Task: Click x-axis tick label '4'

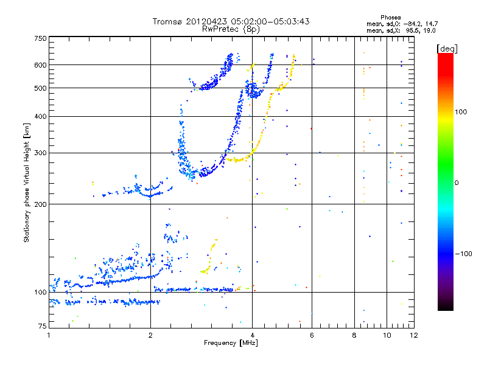Action: (x=252, y=335)
